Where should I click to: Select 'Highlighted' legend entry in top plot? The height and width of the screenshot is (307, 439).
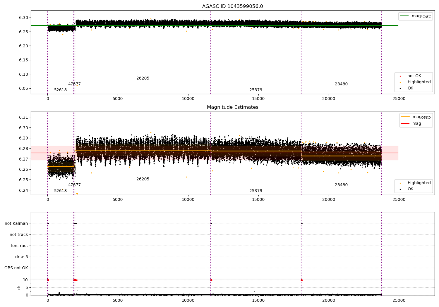pos(419,82)
